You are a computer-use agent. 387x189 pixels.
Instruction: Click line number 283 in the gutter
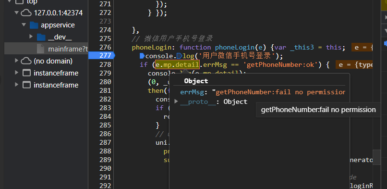(105, 108)
